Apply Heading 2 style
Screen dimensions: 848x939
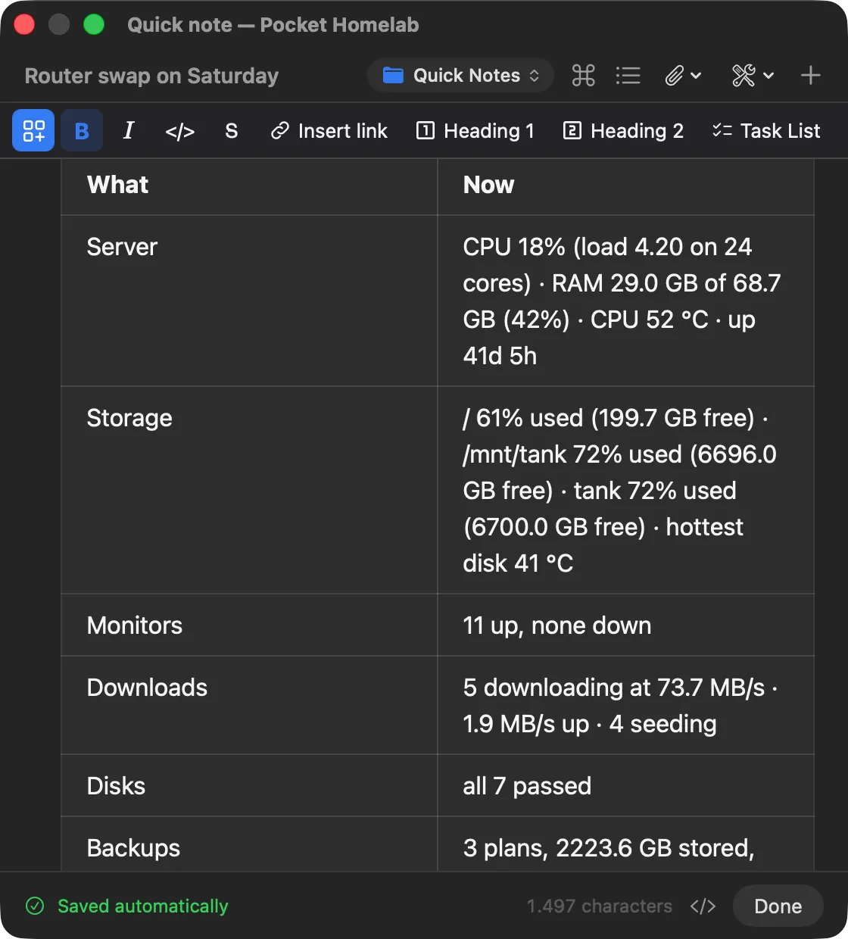(x=623, y=131)
